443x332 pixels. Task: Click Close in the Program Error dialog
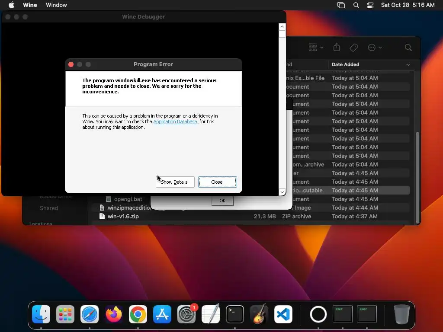coord(217,182)
